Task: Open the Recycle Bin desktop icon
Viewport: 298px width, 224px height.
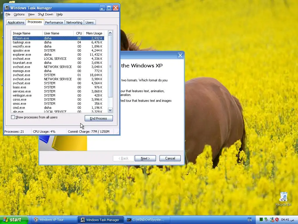Action: 283,199
